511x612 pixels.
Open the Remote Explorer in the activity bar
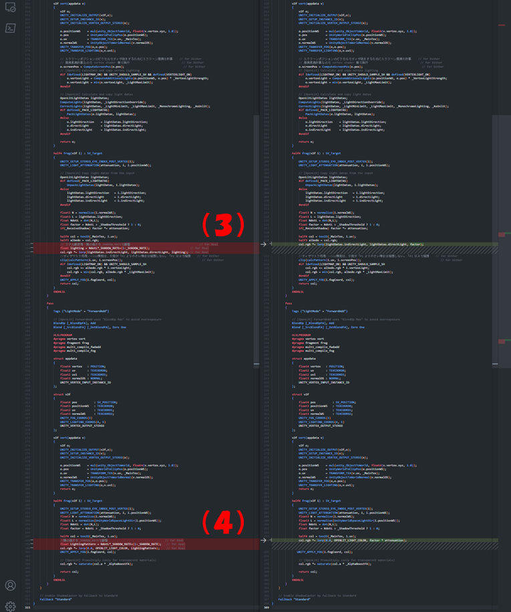click(x=10, y=7)
